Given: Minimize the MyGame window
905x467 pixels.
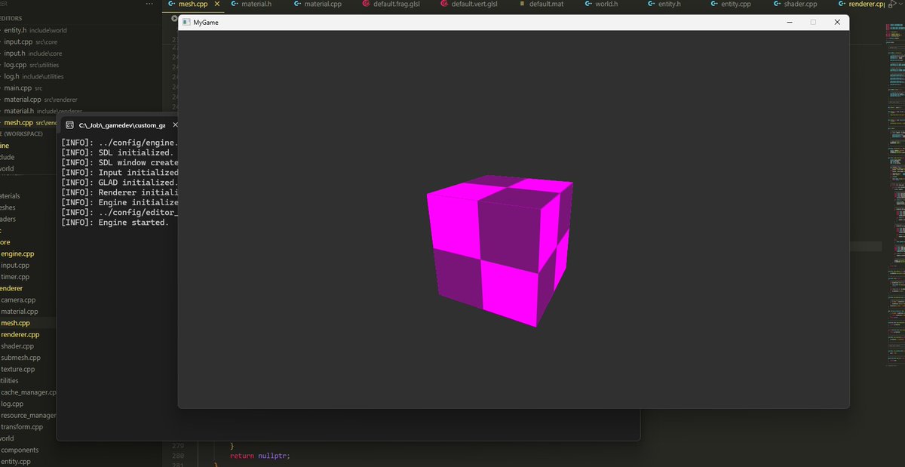Looking at the screenshot, I should click(789, 23).
